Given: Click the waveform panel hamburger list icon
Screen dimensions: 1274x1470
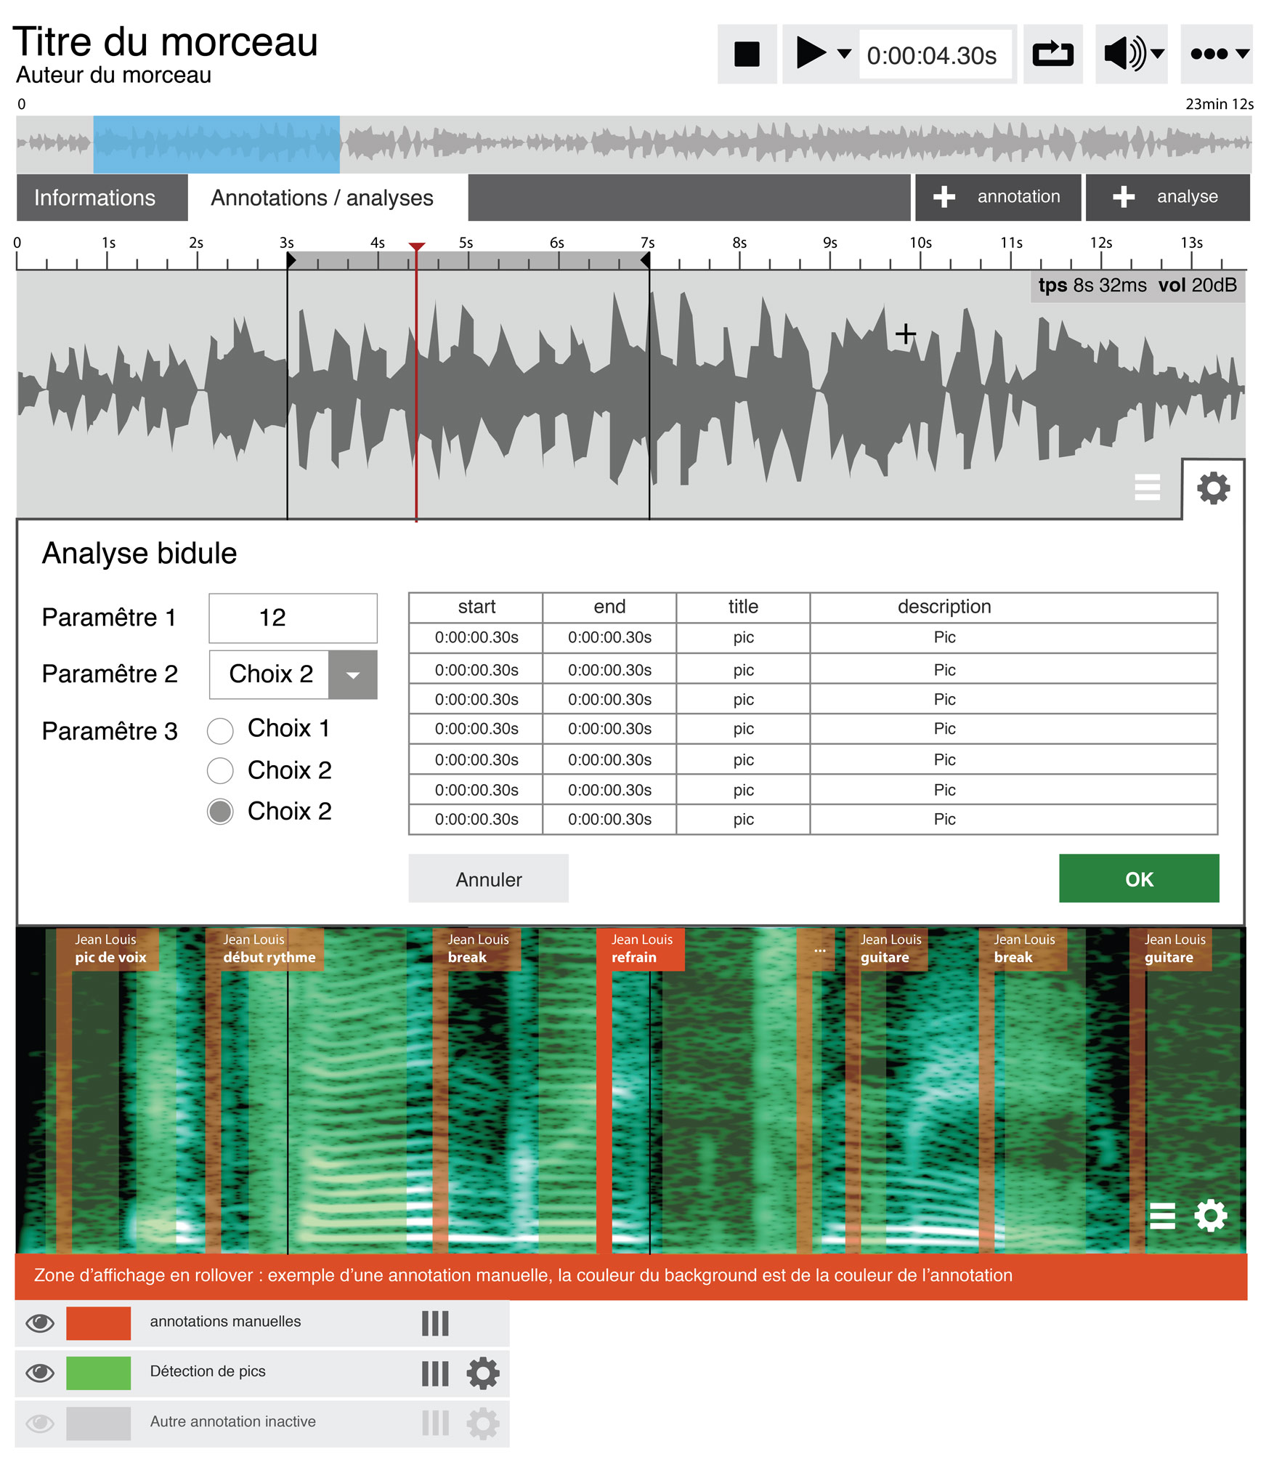Looking at the screenshot, I should tap(1147, 487).
